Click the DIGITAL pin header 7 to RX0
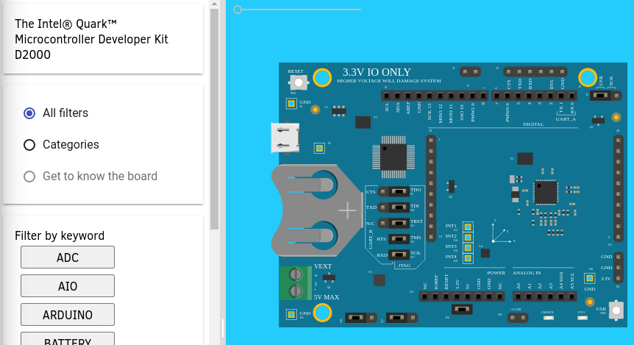 pyautogui.click(x=534, y=96)
